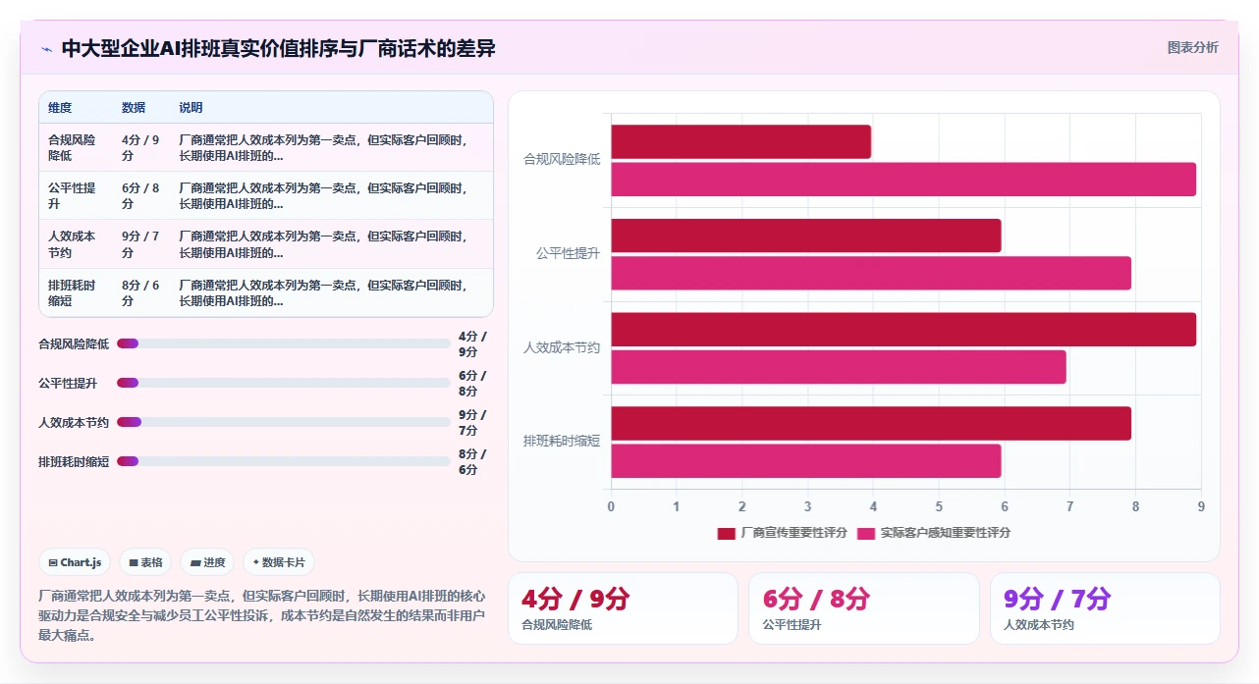
Task: Click the pink 排班耗时缩短 chart bar
Action: pyautogui.click(x=806, y=461)
